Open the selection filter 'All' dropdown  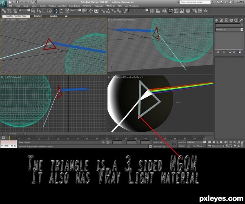[24, 10]
